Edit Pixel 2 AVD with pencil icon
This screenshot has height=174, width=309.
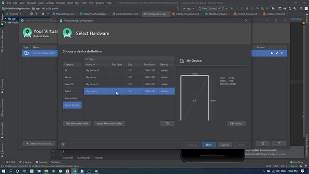277,53
